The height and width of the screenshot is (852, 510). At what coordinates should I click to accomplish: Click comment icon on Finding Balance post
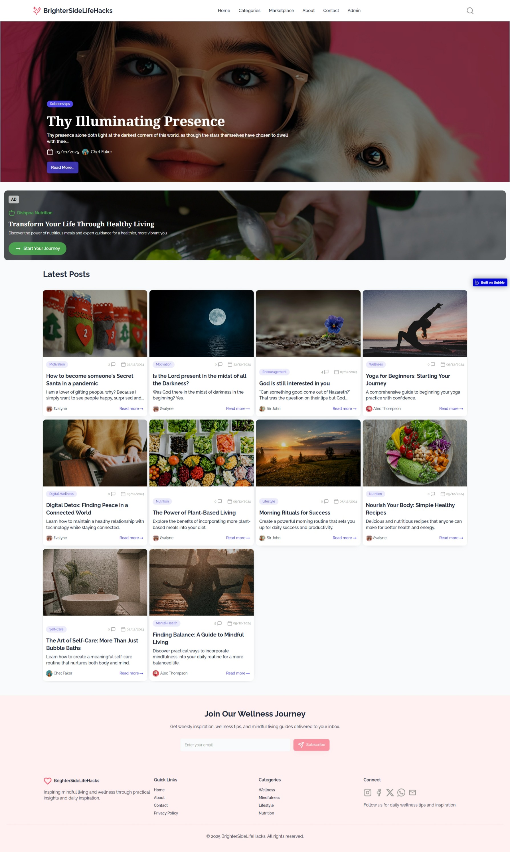tap(219, 623)
